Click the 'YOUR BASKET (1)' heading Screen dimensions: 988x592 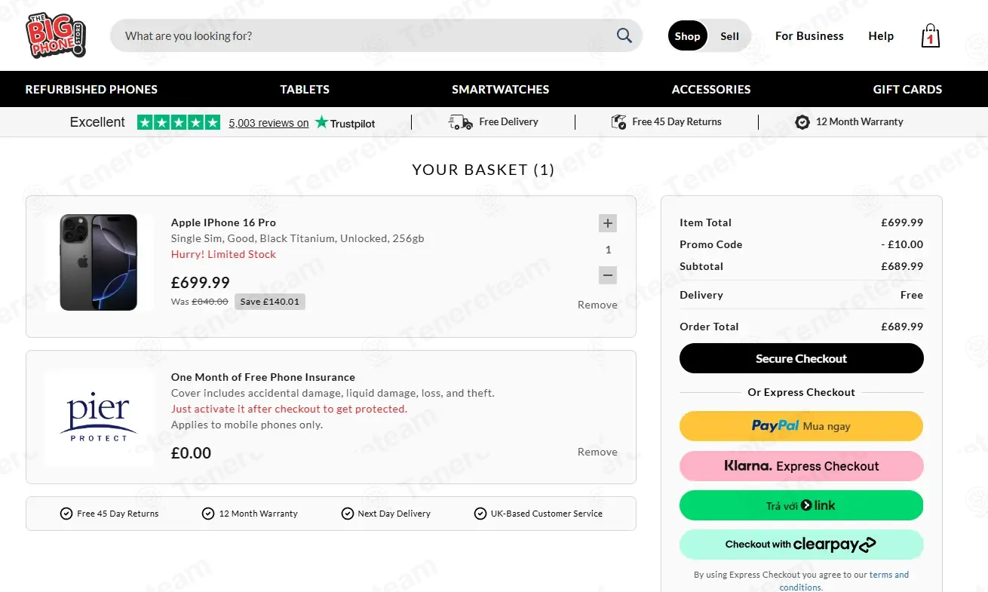(483, 170)
